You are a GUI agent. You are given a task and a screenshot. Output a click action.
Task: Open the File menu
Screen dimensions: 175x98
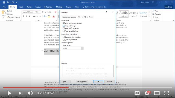4,7
